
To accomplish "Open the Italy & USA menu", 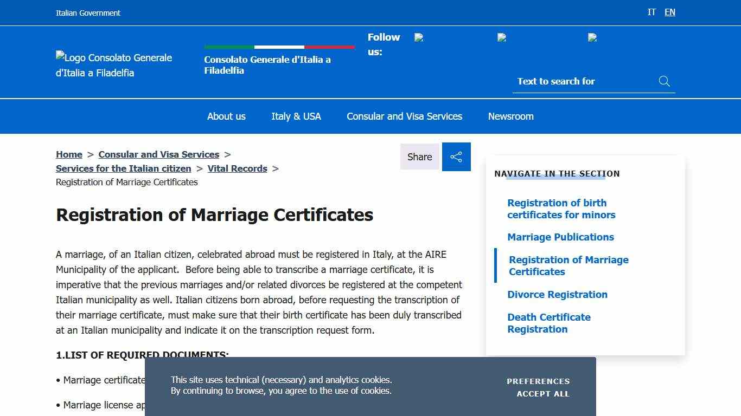I will click(296, 116).
